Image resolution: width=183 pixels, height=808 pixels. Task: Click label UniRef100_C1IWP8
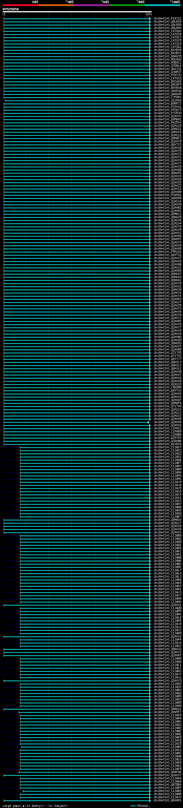[168, 697]
